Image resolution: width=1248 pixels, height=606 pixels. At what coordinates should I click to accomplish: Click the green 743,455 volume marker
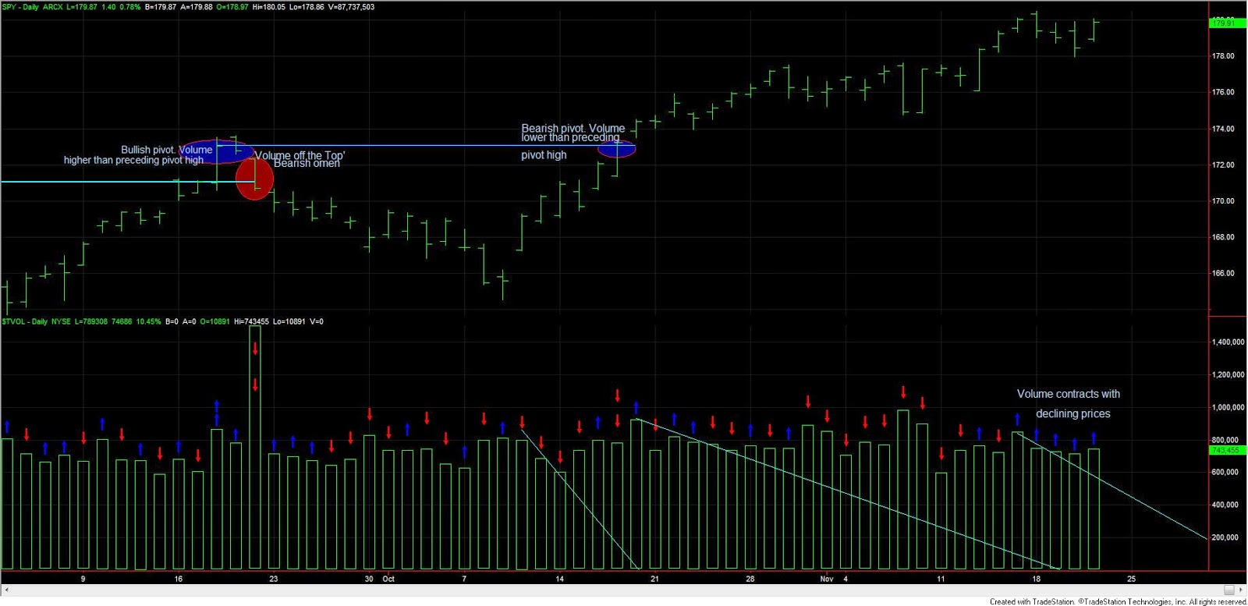[x=1226, y=451]
